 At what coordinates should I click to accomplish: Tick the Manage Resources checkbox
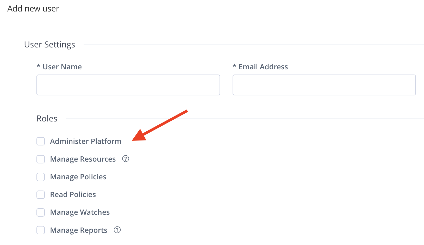pos(41,159)
